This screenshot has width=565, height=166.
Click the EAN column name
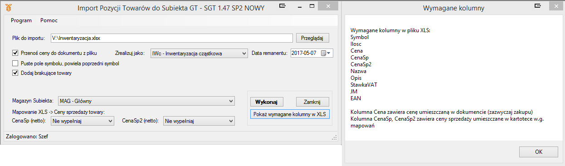coord(356,98)
